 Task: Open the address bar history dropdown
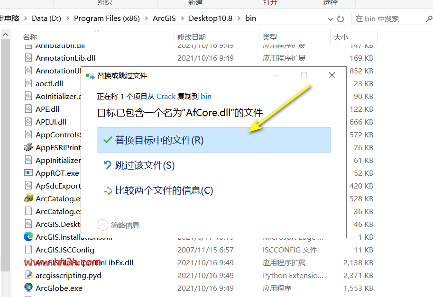point(330,19)
